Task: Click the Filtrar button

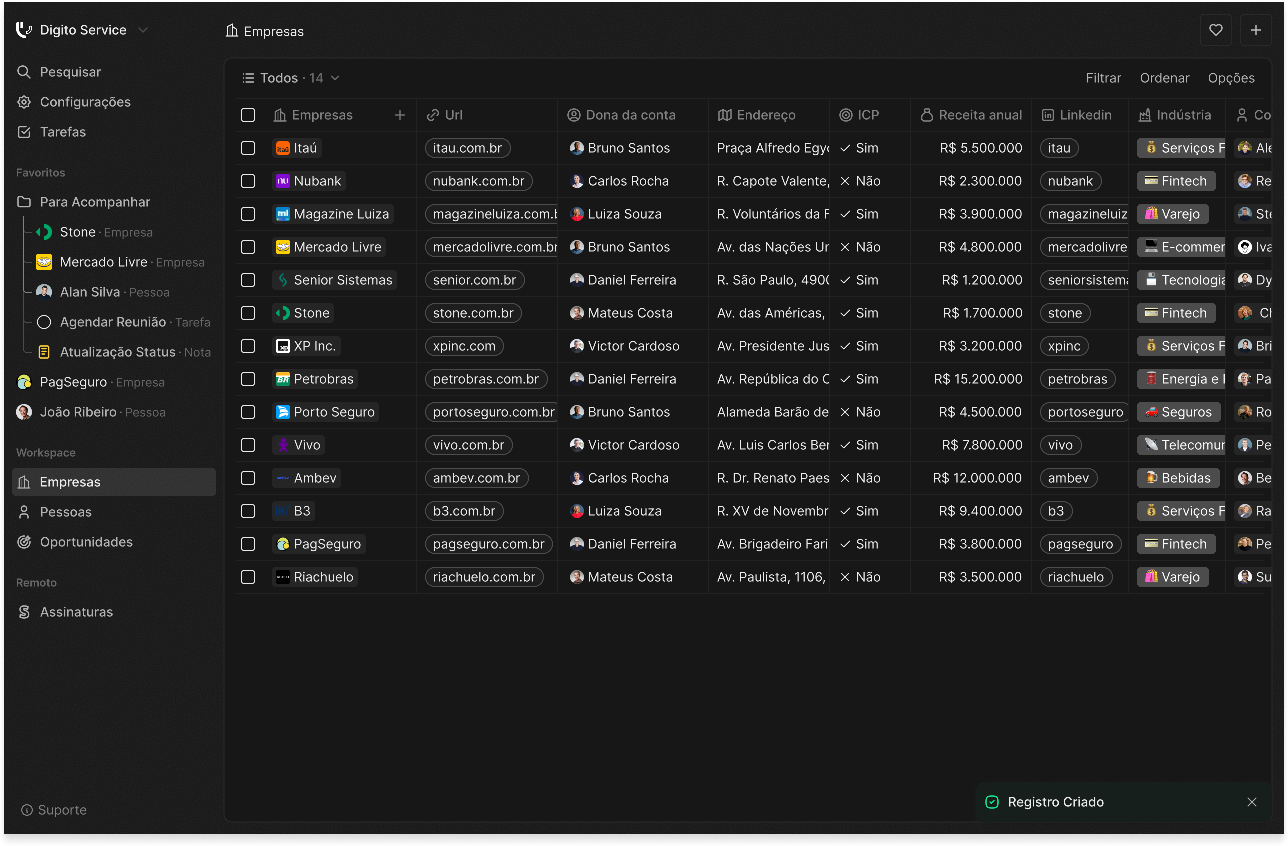Action: tap(1103, 78)
